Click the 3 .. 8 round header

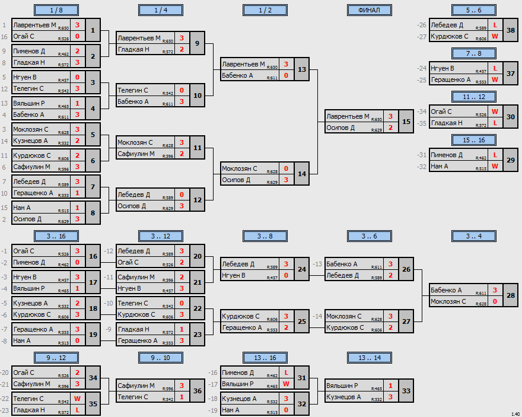point(265,236)
